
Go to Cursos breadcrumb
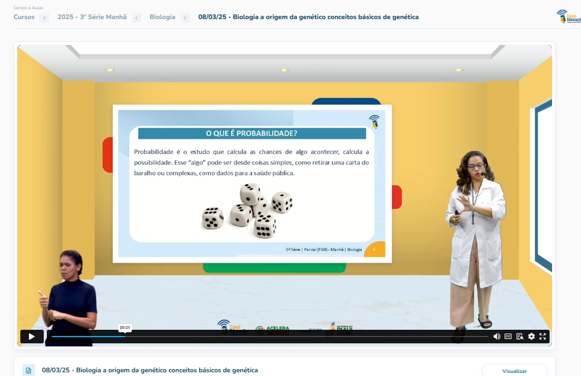tap(24, 17)
